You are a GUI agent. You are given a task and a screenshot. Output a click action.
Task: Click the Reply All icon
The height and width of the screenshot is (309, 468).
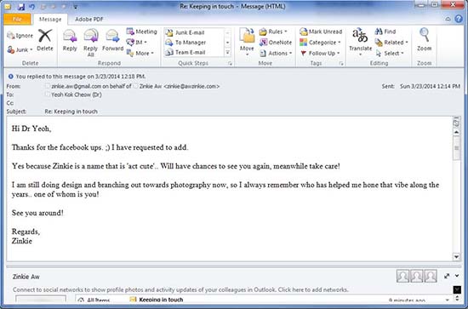[x=91, y=43]
